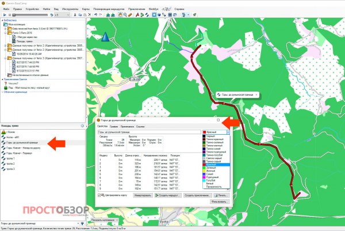Stop playback with the stop icon
Screen dimensions: 345x231
9,15
